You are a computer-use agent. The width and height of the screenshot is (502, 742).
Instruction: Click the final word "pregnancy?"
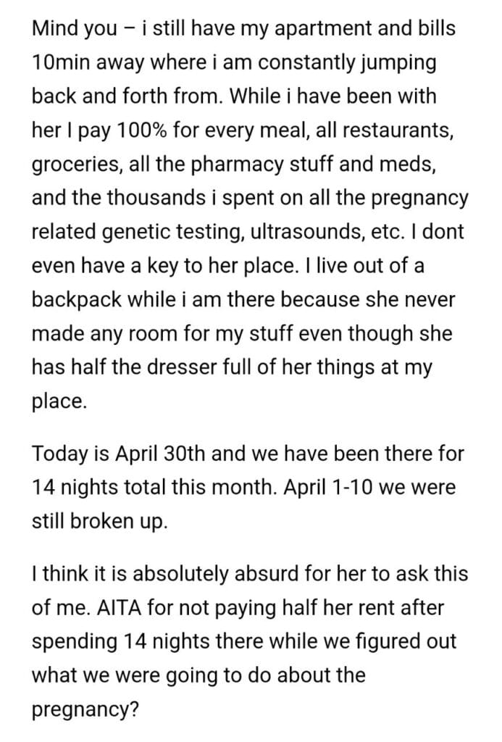coord(85,708)
